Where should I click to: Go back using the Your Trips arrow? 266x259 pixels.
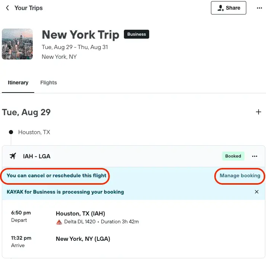pyautogui.click(x=7, y=8)
